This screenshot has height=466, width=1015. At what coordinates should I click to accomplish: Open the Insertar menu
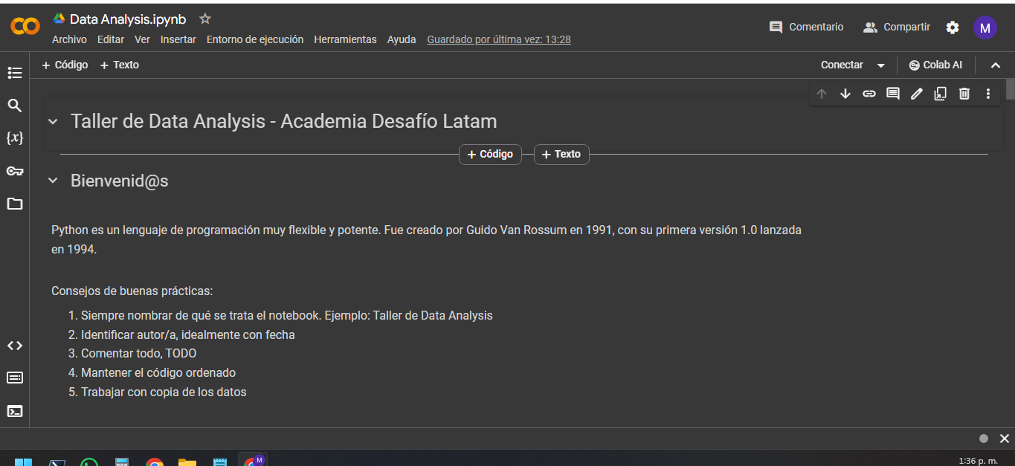tap(178, 39)
